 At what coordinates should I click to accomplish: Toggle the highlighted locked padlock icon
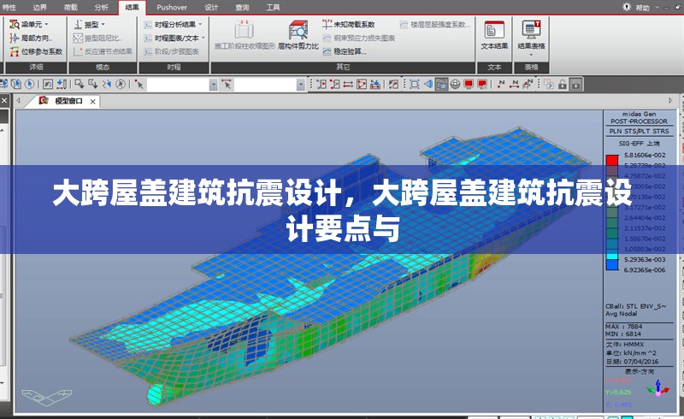(x=575, y=85)
